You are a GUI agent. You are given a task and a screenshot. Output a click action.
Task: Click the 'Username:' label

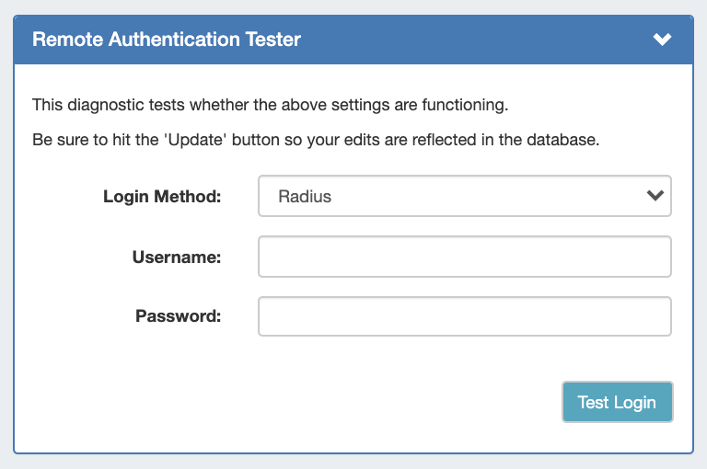(177, 257)
